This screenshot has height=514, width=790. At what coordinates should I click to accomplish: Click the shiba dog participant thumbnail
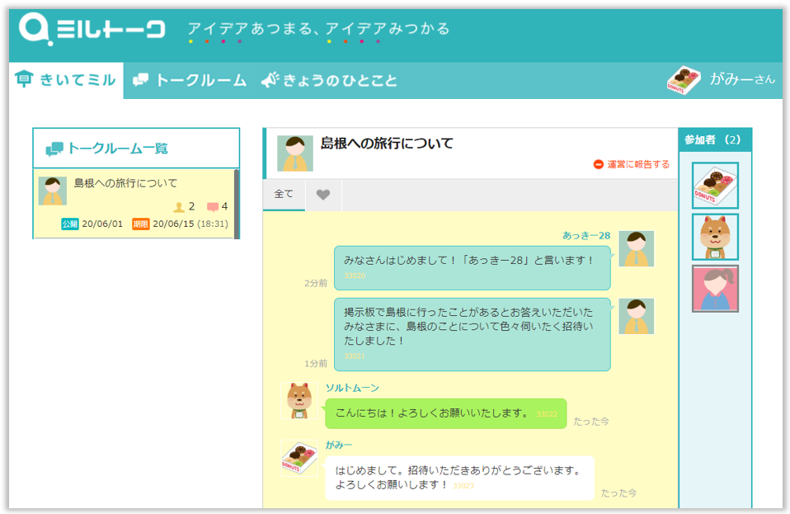tap(715, 237)
